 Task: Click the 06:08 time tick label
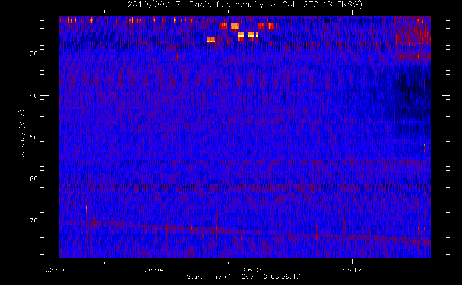click(x=253, y=270)
